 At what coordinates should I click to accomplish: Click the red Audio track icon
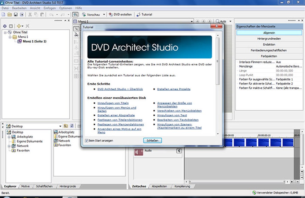coord(138,152)
